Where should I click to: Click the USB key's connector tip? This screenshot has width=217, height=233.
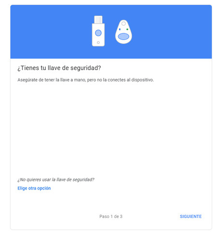(98, 19)
